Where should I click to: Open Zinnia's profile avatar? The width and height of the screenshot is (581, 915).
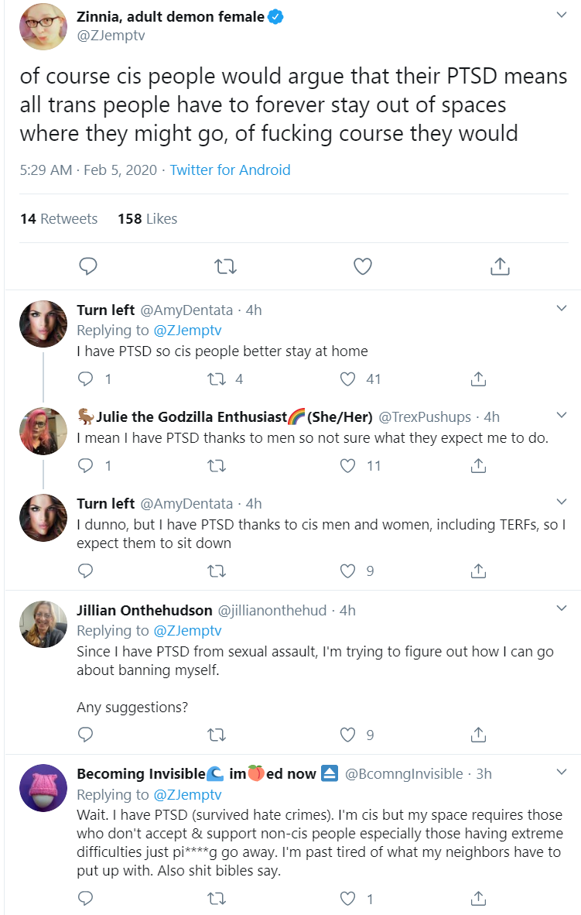coord(44,27)
